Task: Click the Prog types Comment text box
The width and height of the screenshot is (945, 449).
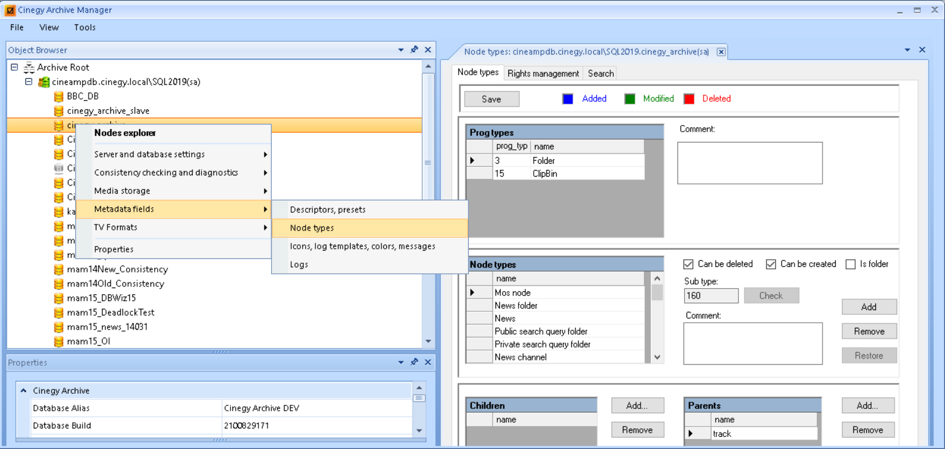Action: [x=750, y=163]
